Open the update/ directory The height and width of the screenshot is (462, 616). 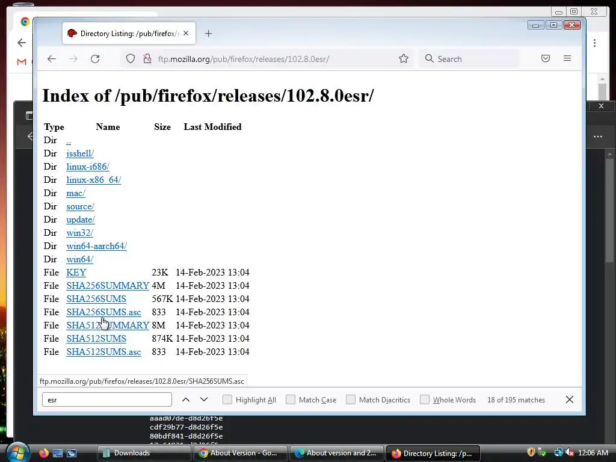coord(81,220)
